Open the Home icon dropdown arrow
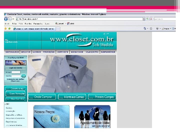Screen dimensions: 180x135 tap(148, 28)
